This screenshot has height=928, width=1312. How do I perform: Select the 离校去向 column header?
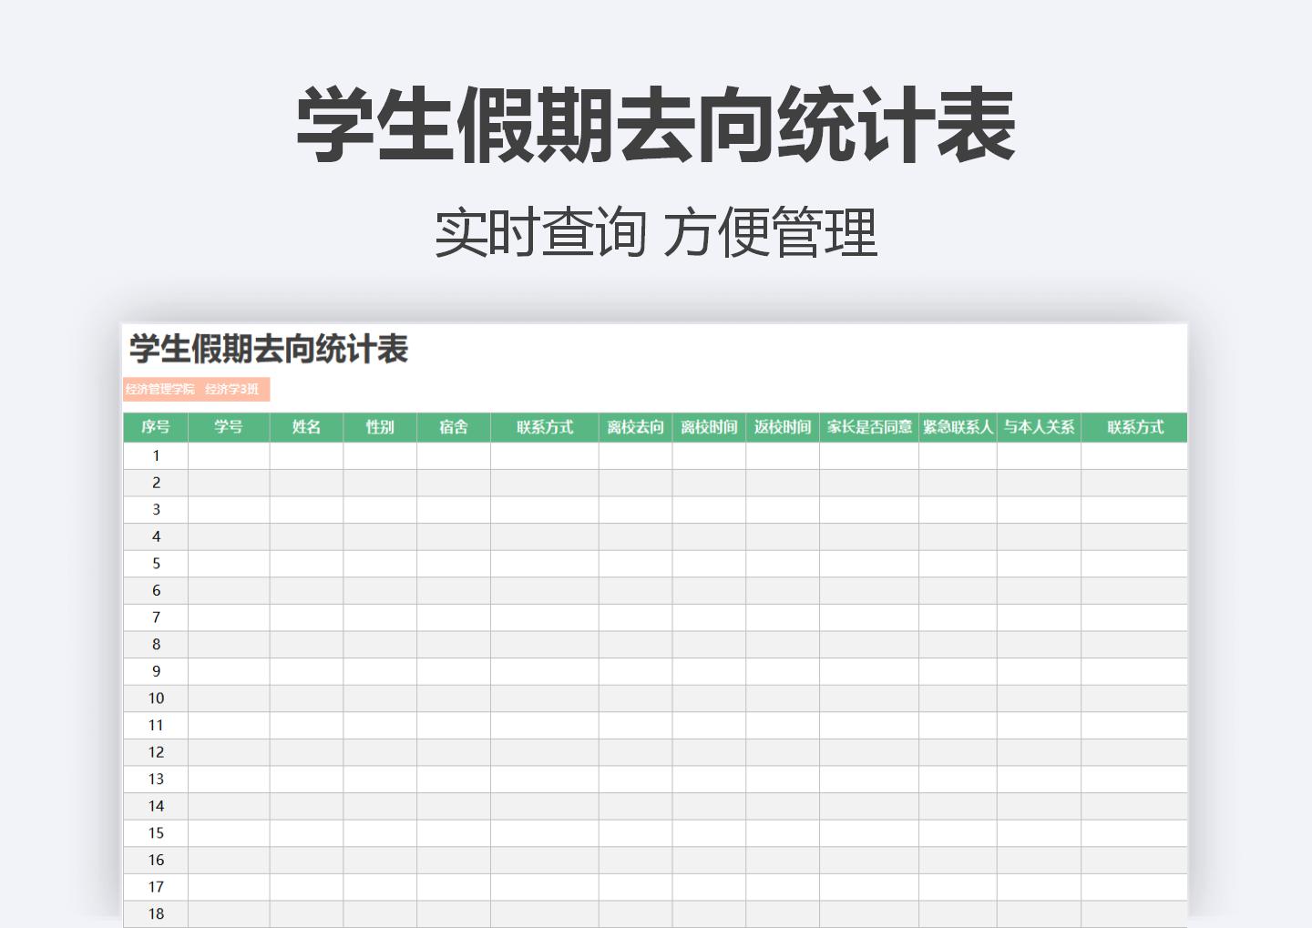click(636, 424)
